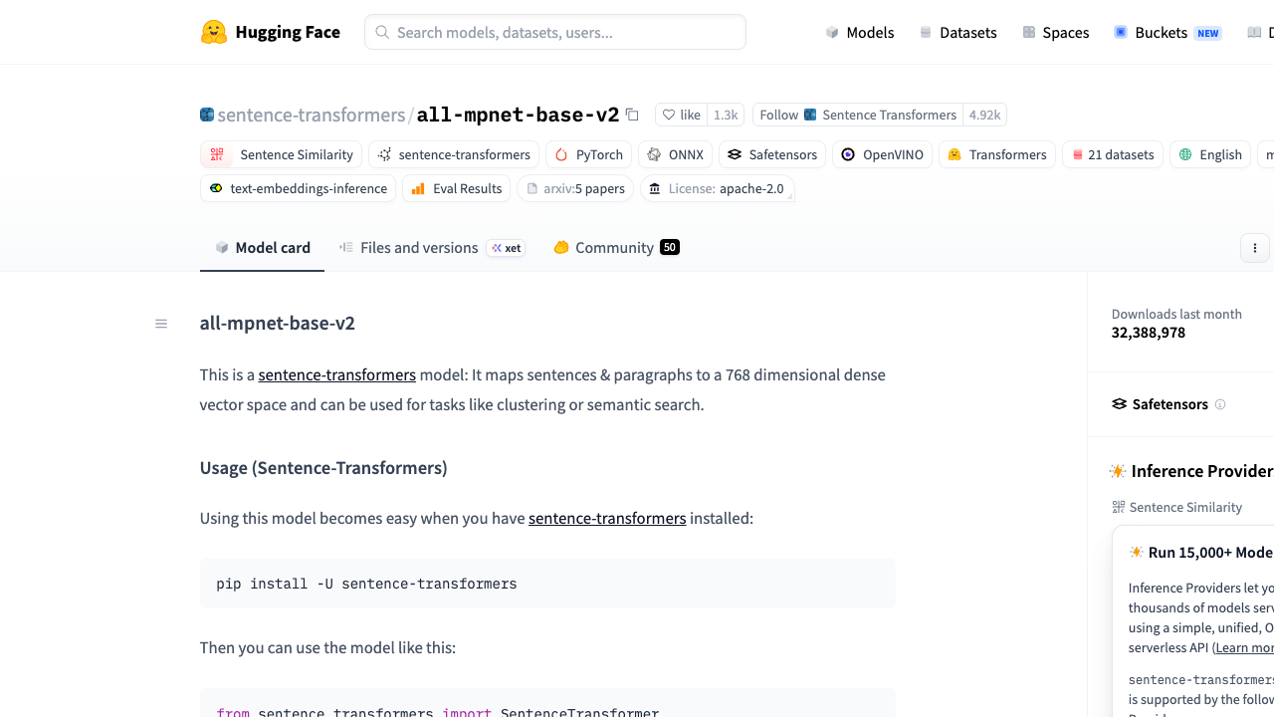Follow the sentence-transformers installed link
1274x717 pixels.
click(607, 518)
